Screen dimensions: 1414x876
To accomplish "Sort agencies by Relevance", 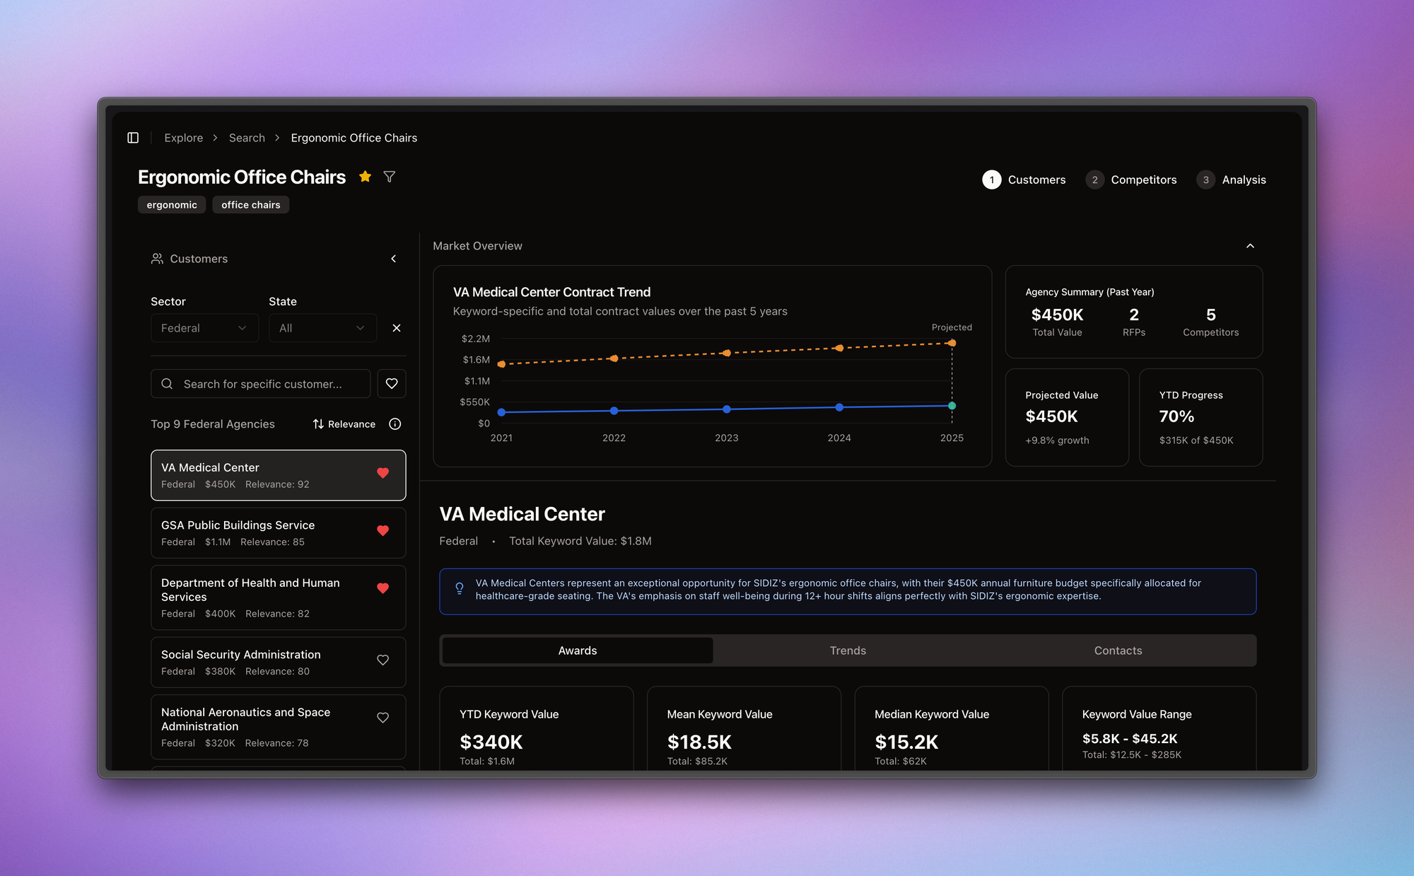I will point(344,424).
